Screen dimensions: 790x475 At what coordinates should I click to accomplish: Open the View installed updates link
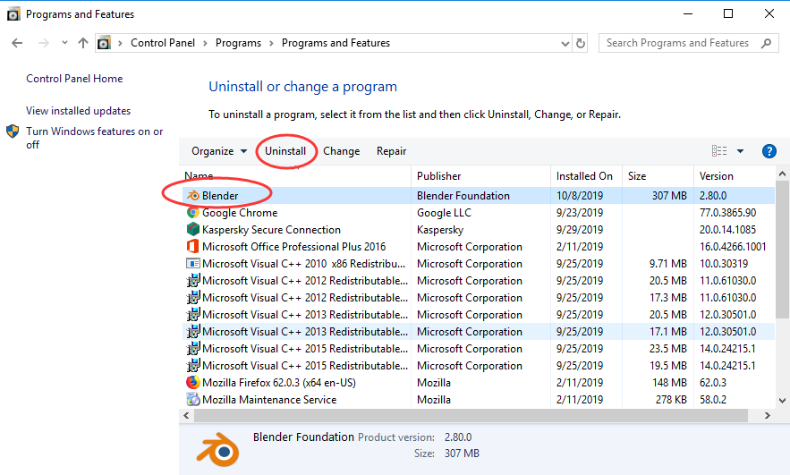click(79, 111)
